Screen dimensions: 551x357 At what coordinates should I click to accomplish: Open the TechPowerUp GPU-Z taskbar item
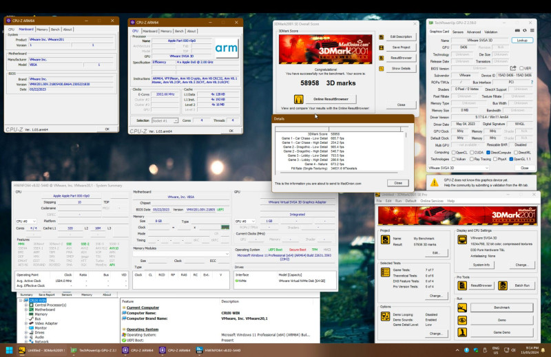pyautogui.click(x=94, y=350)
